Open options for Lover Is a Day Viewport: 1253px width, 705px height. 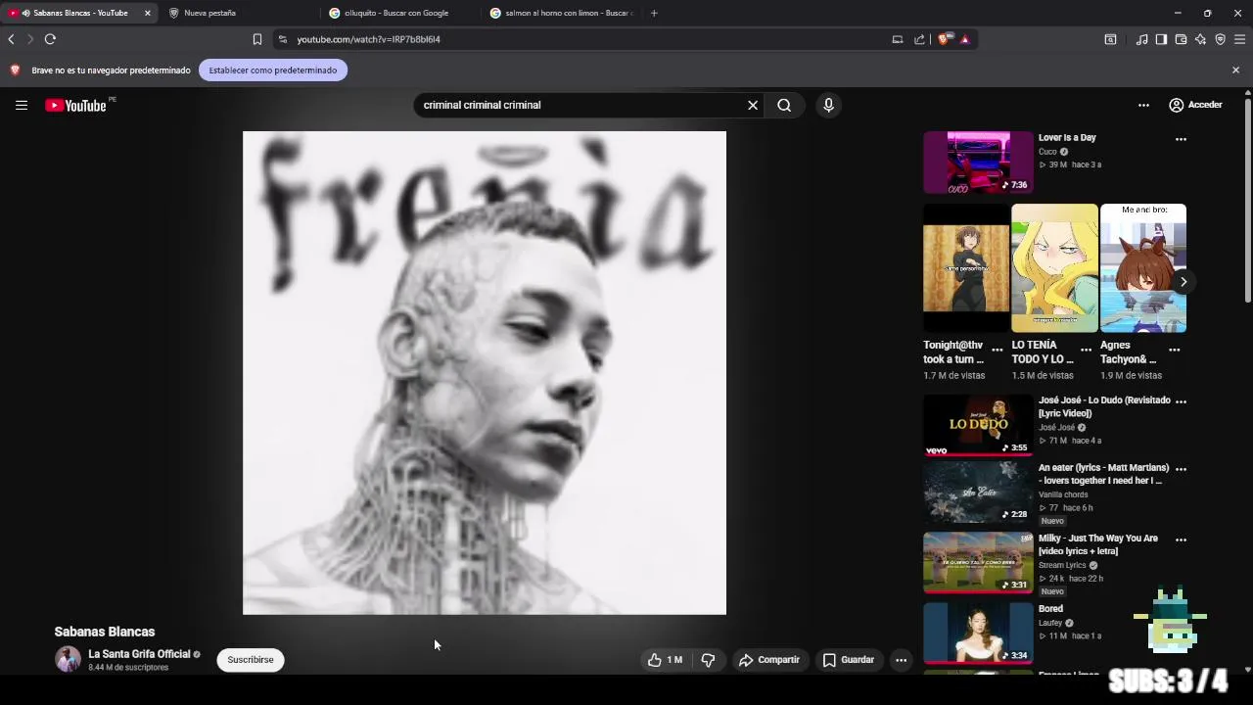coord(1181,139)
